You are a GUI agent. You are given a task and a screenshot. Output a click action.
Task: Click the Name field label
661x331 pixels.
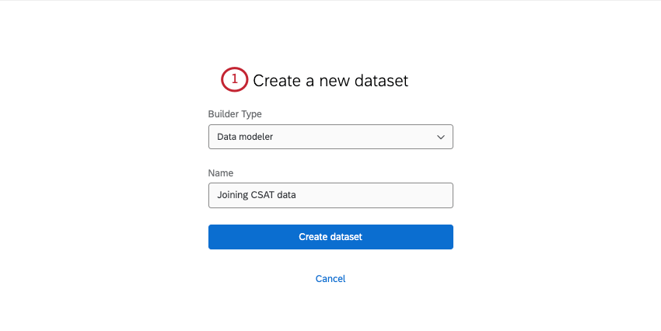(221, 173)
